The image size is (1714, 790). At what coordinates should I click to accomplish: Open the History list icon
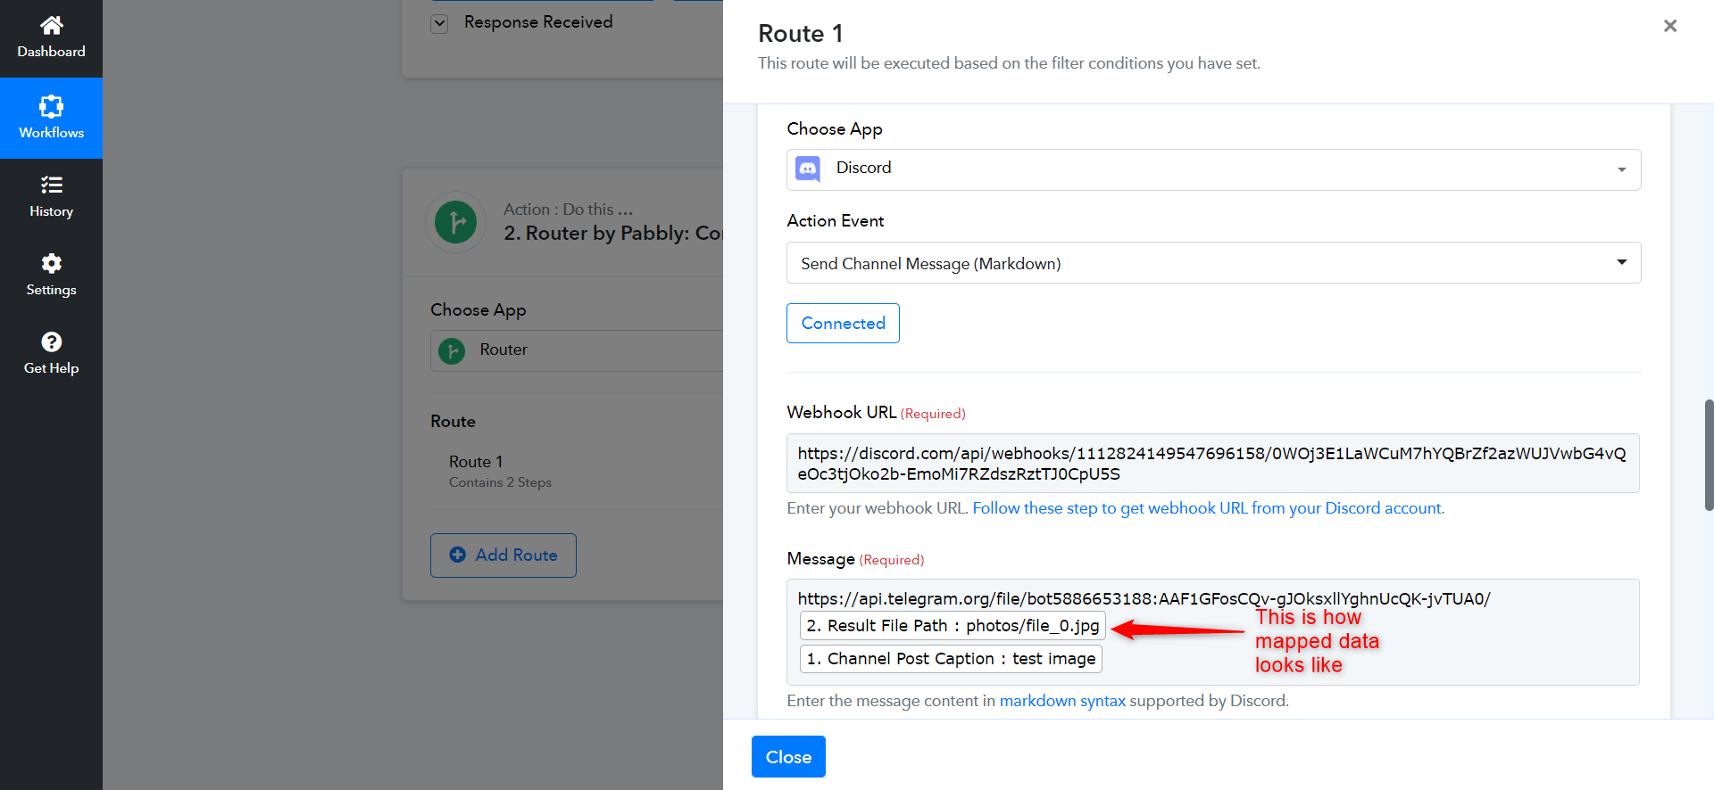click(x=52, y=185)
